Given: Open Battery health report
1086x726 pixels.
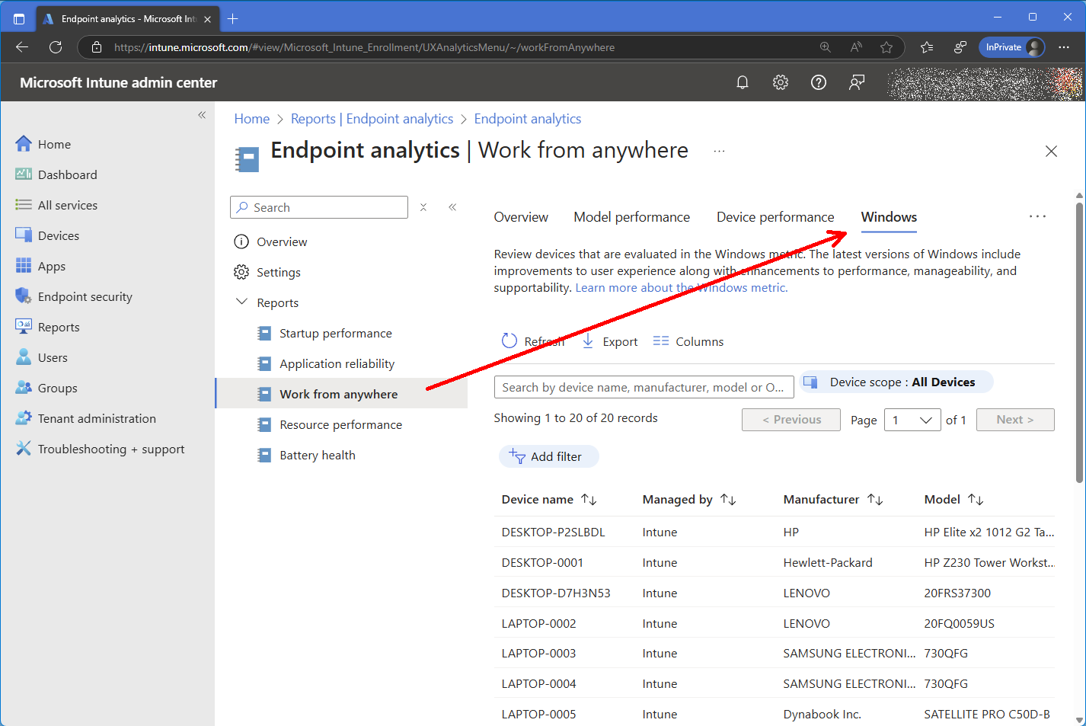Looking at the screenshot, I should click(317, 455).
